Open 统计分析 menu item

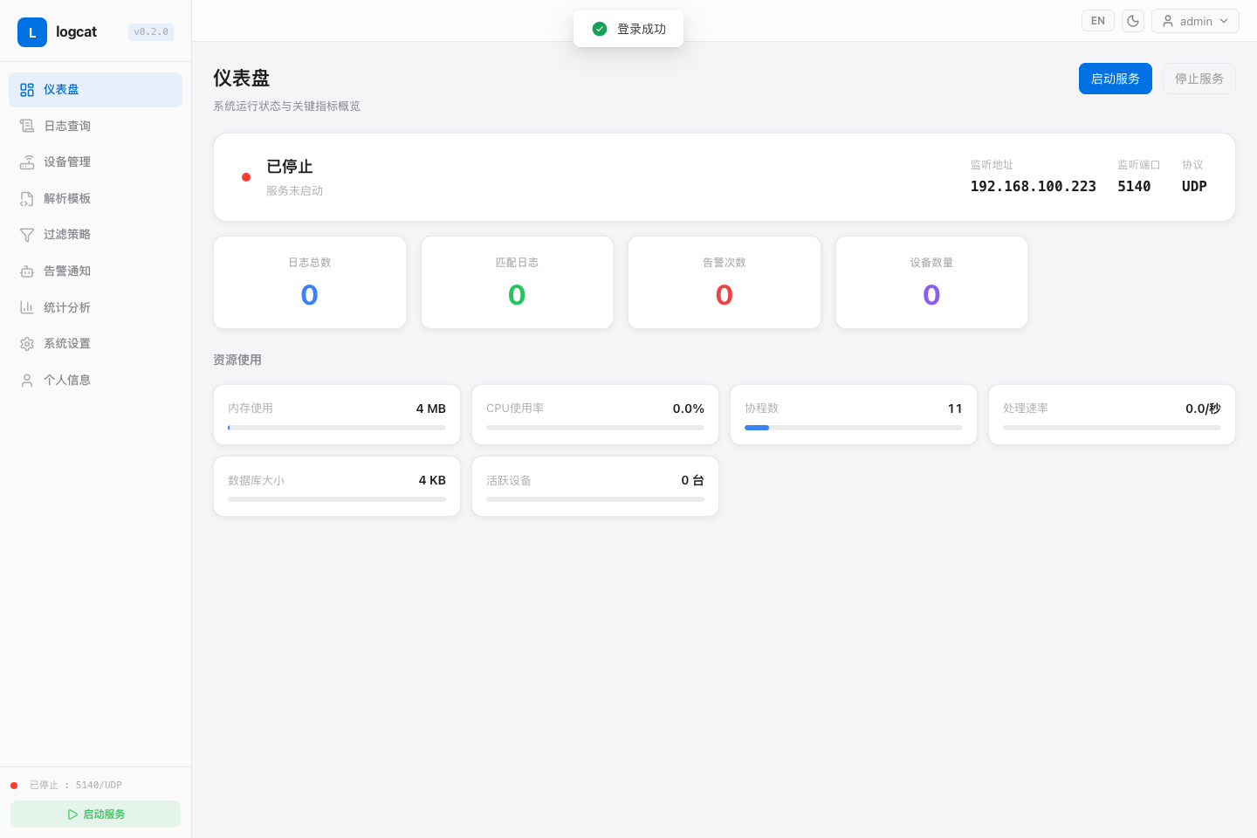95,307
